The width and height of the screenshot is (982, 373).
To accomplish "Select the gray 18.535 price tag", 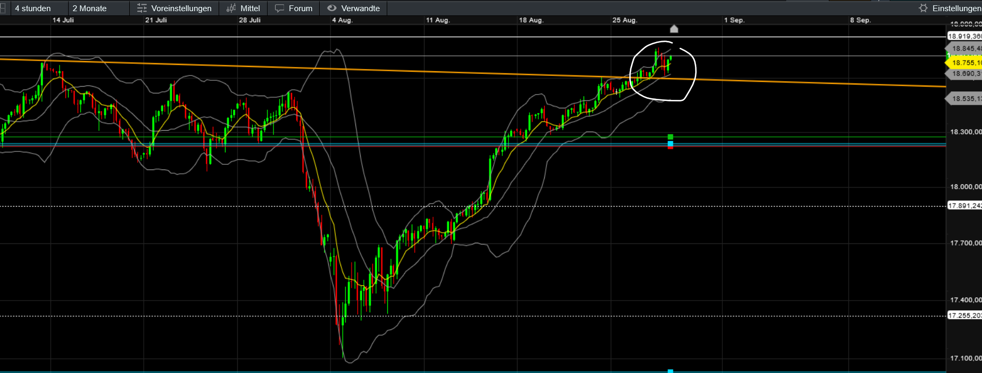I will 964,98.
